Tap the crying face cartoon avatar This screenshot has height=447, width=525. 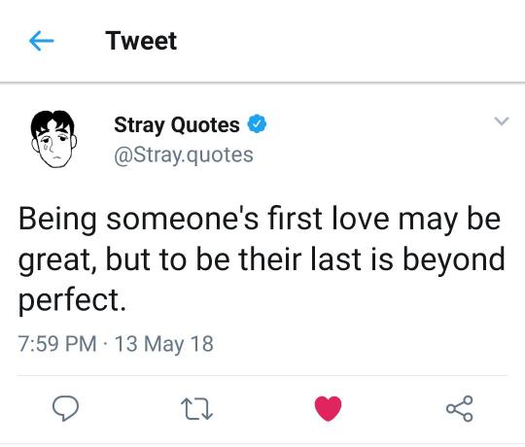[53, 139]
